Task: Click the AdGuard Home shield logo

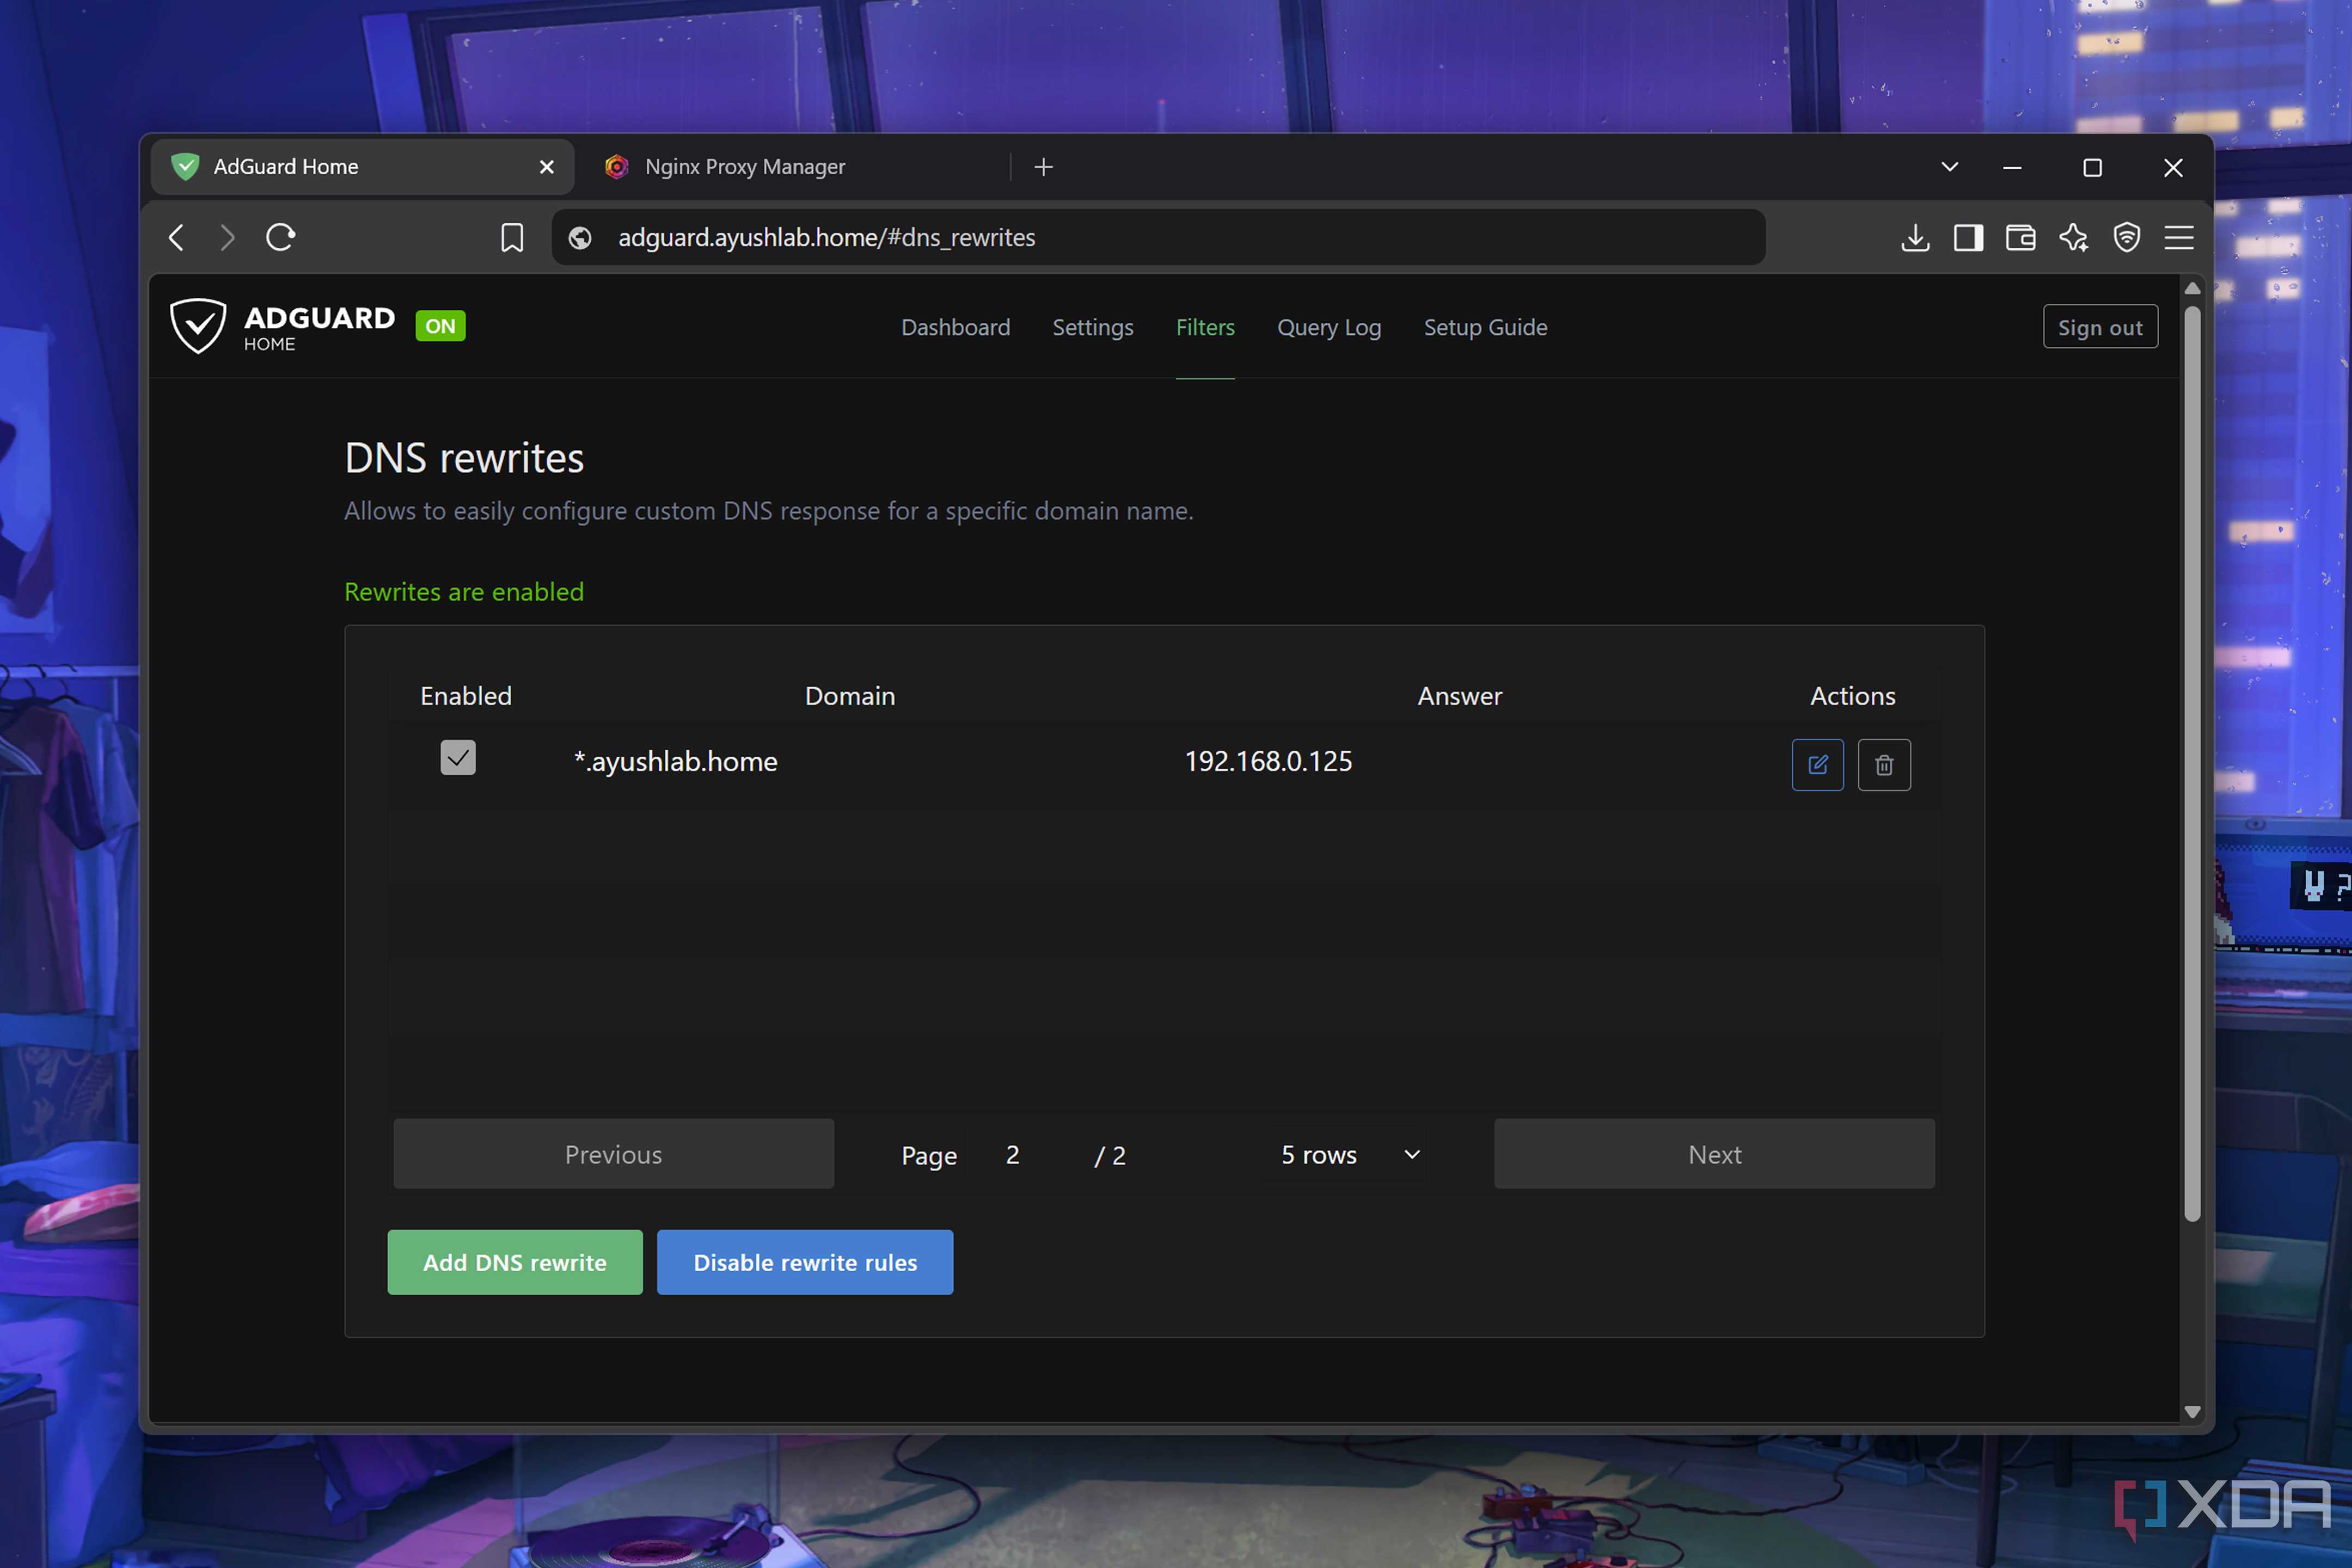Action: 198,326
